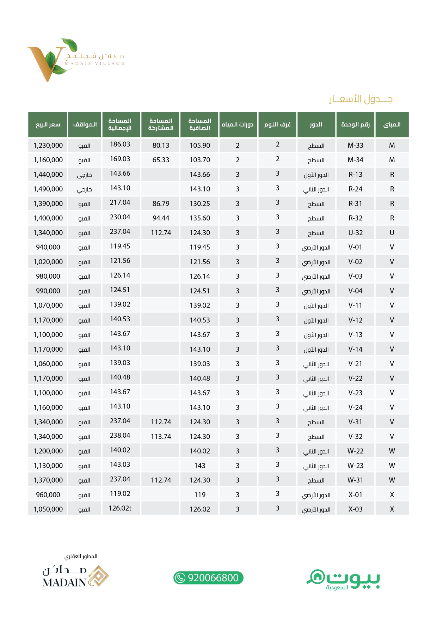Click the shared area column header

tap(161, 125)
